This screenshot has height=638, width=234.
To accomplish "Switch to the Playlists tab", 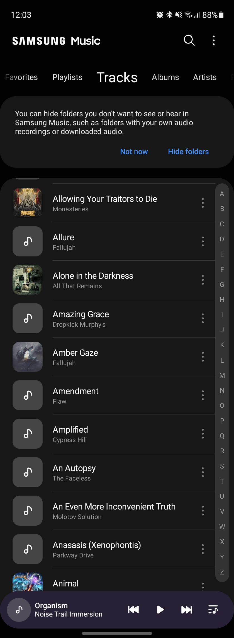I will click(x=67, y=77).
